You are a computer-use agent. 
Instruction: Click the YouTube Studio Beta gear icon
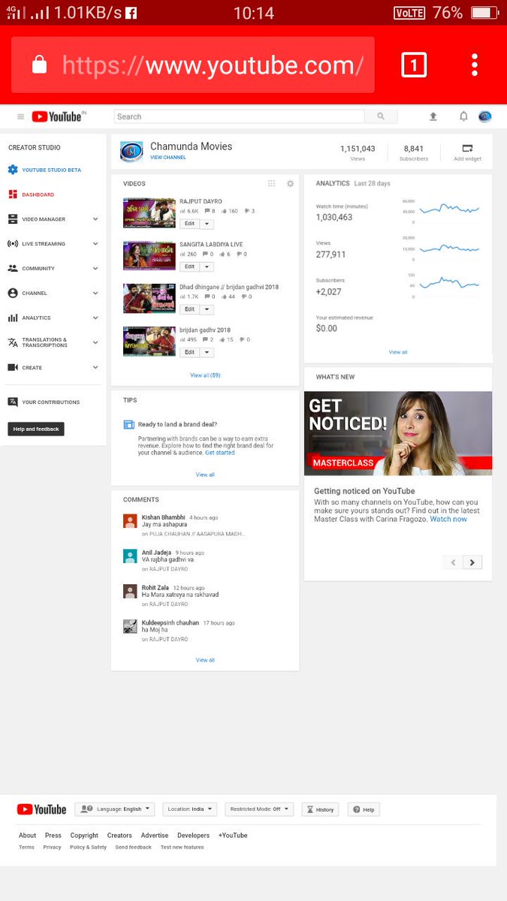13,170
